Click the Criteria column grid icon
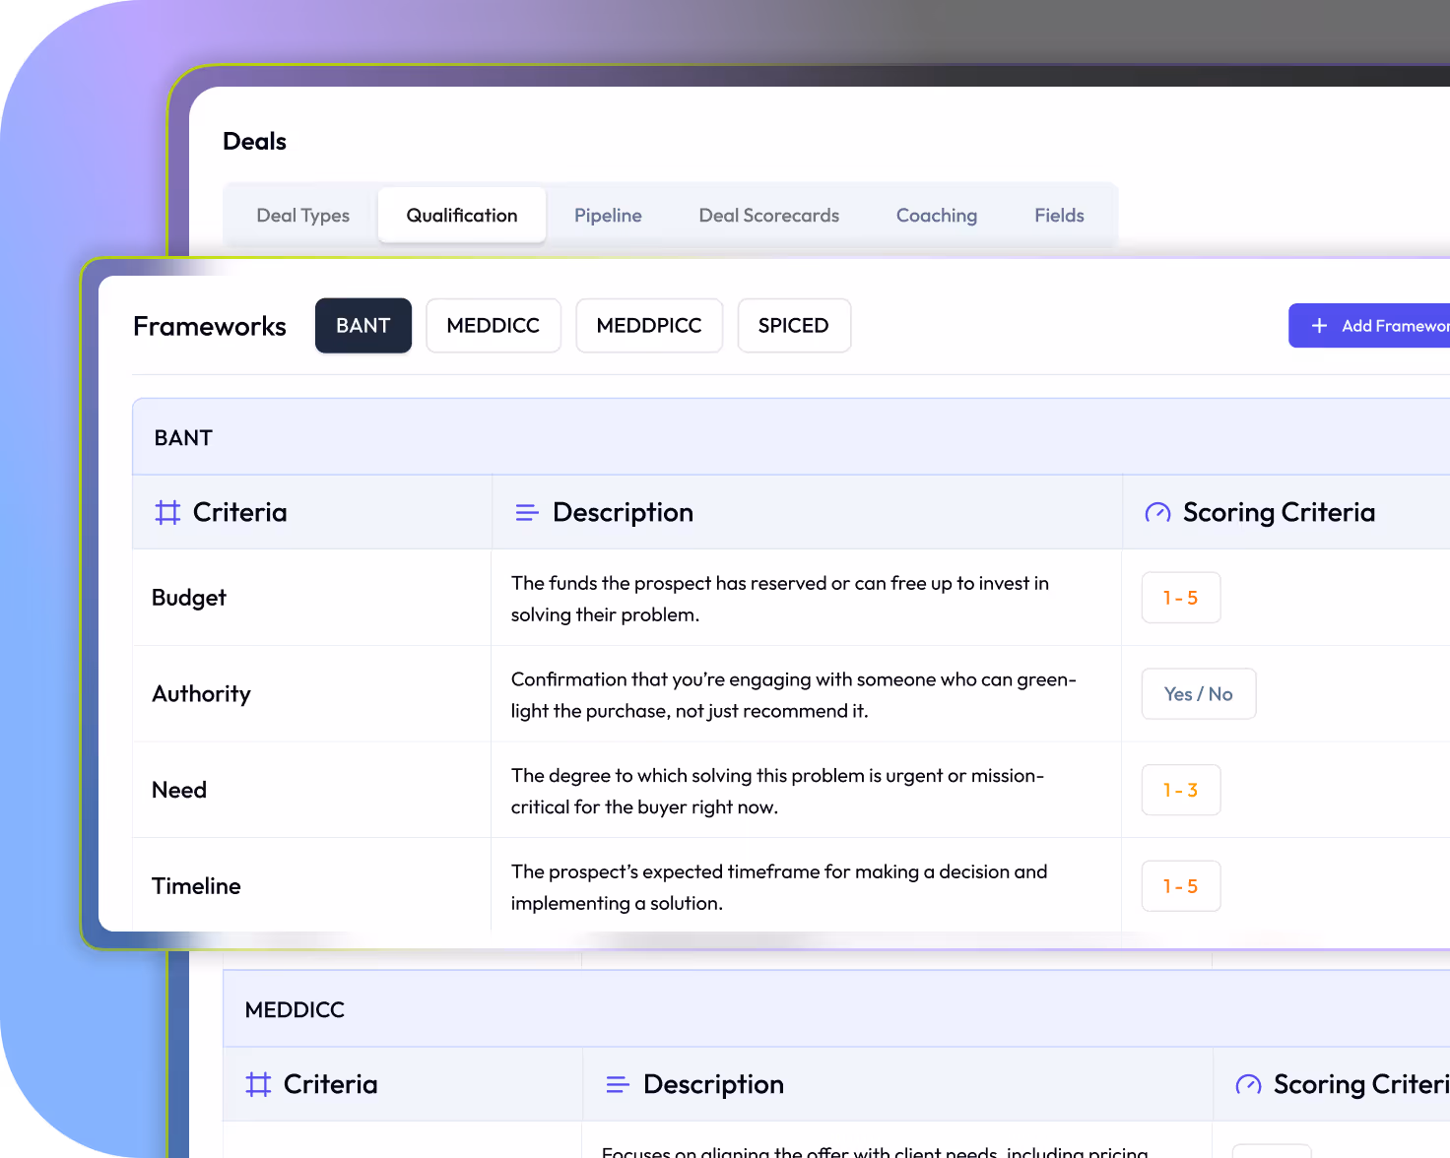 point(166,512)
